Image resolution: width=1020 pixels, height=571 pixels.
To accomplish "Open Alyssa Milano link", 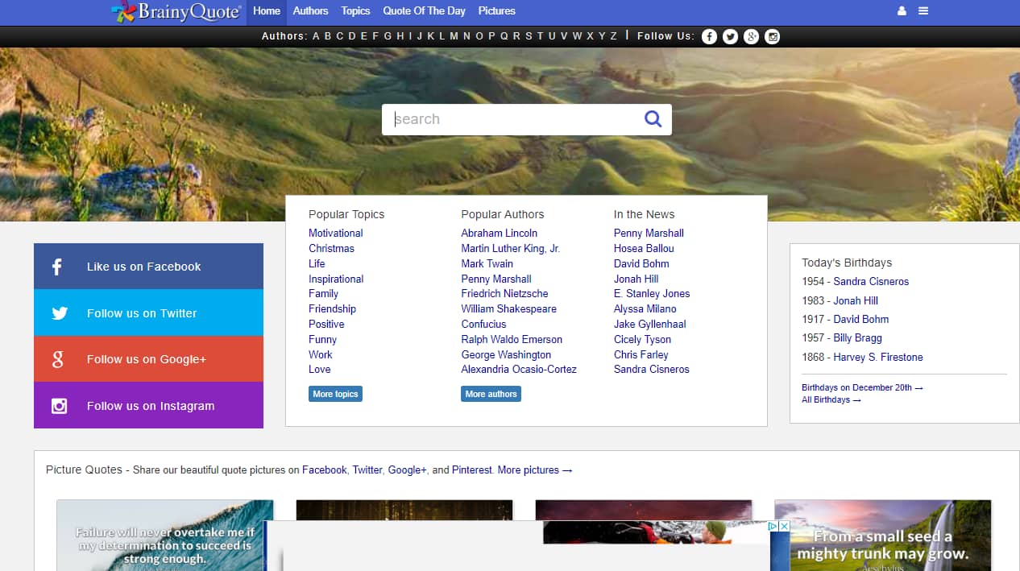I will click(645, 308).
